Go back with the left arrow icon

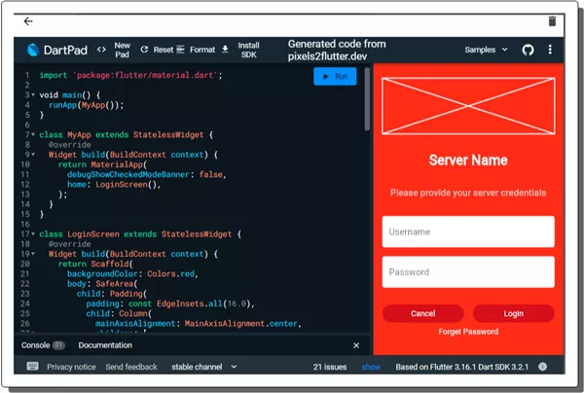point(28,21)
